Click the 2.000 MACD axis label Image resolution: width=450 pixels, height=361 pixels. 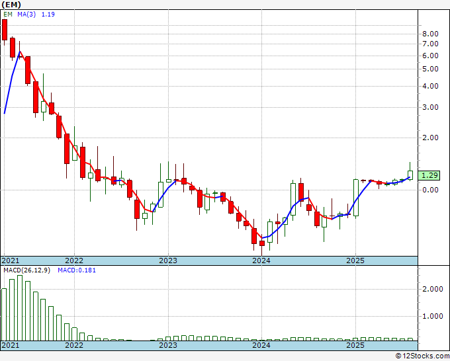tap(433, 289)
